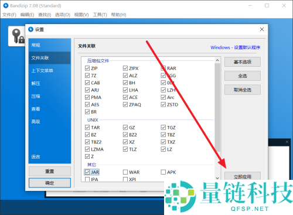The width and height of the screenshot is (293, 215).
Task: Open the 文件(F) menu
Action: pos(9,15)
